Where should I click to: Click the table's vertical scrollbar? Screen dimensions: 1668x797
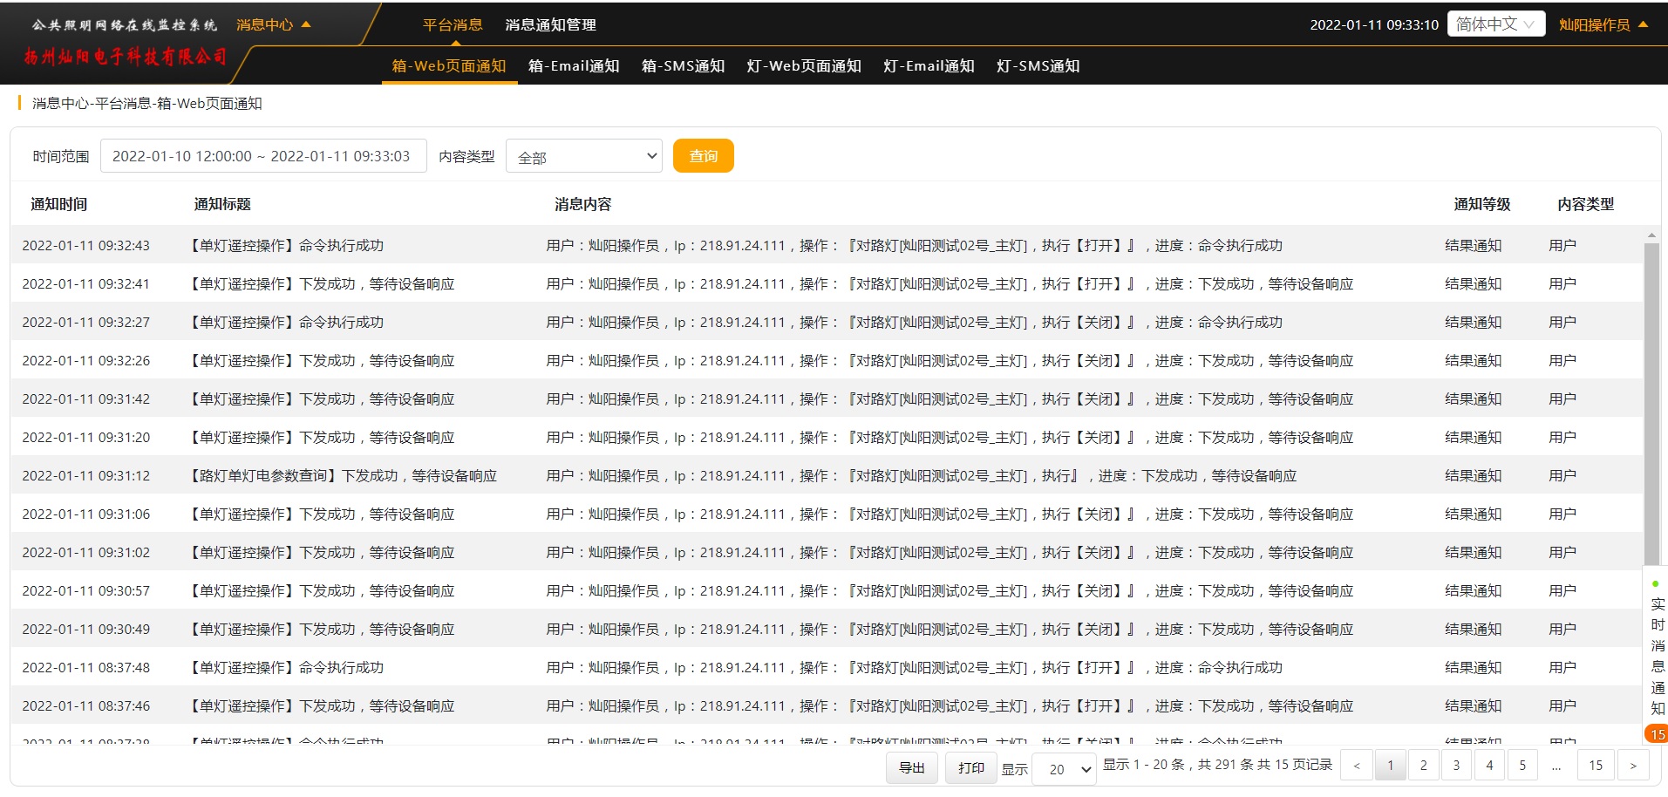(1651, 401)
